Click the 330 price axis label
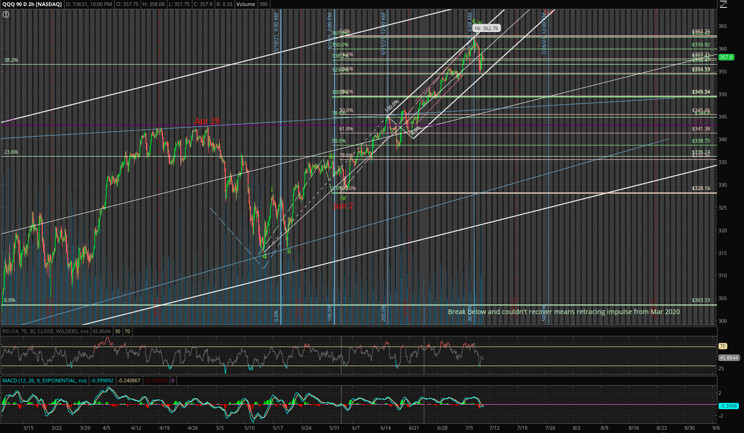744x433 pixels. click(723, 185)
